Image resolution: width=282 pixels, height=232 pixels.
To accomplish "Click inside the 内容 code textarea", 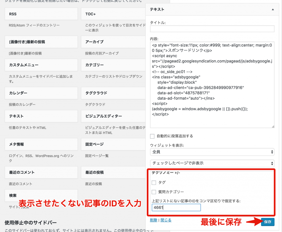I will coord(212,85).
